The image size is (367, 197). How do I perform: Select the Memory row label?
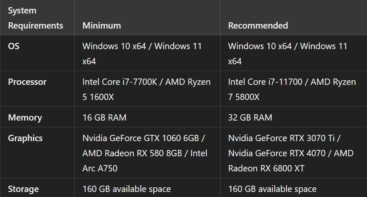[25, 118]
